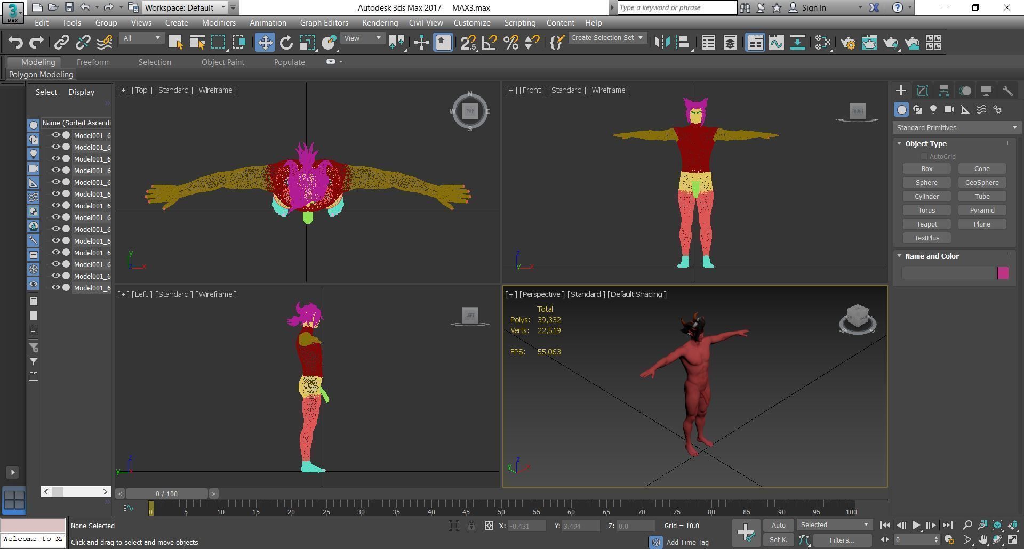Image resolution: width=1024 pixels, height=549 pixels.
Task: Activate the Select Object tool
Action: pyautogui.click(x=175, y=43)
